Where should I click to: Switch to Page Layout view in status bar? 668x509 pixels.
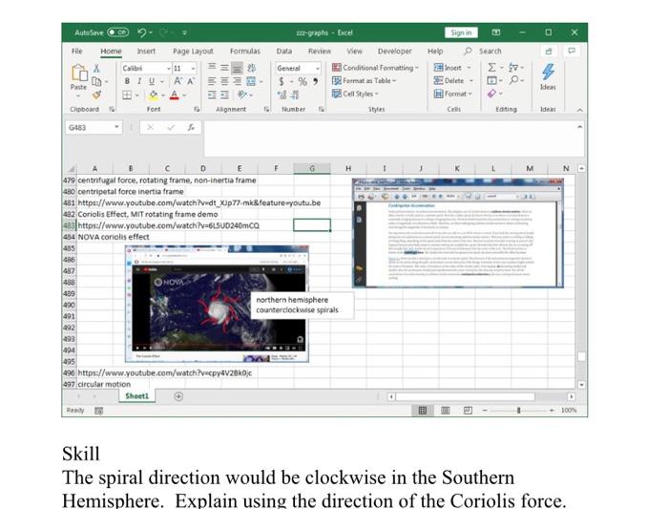446,410
